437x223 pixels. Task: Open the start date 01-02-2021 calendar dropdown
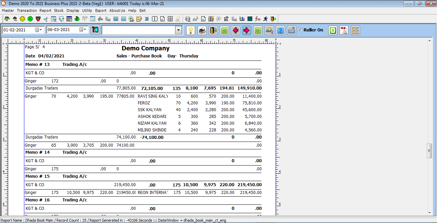pos(39,30)
